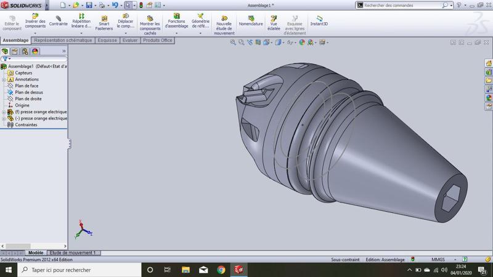Expand the (f) presse orange electrique component
The image size is (493, 277).
coord(4,112)
